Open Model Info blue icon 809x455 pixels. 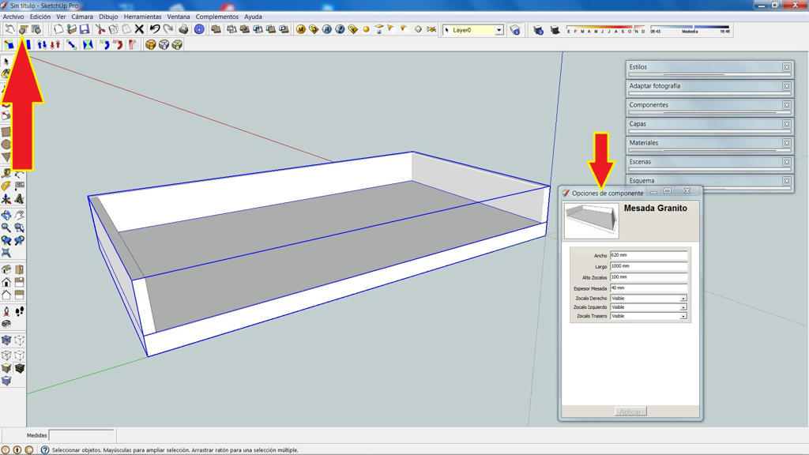199,29
